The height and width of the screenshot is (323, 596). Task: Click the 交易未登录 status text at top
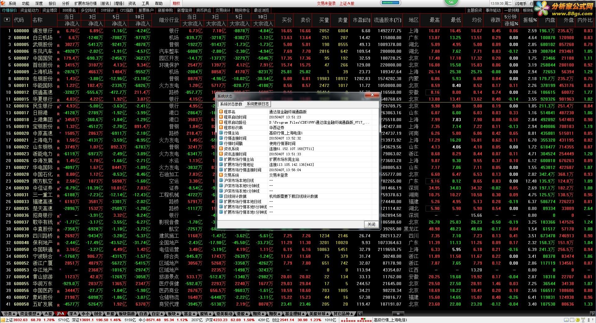tap(326, 3)
